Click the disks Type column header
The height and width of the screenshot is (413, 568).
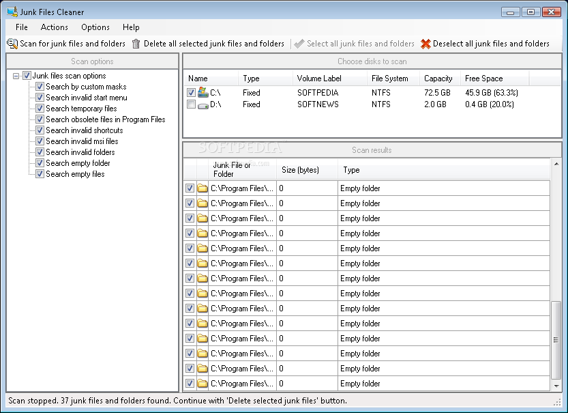[265, 79]
